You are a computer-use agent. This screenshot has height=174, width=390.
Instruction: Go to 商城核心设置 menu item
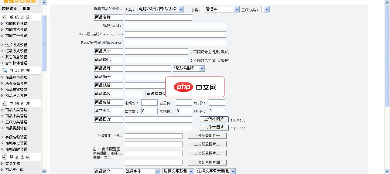[16, 24]
